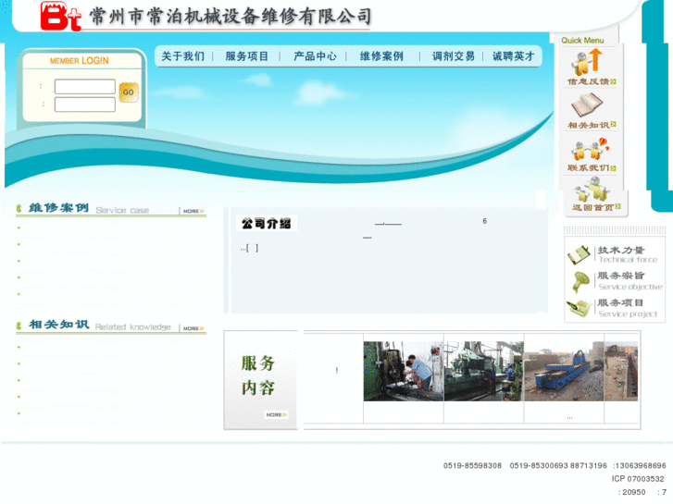The width and height of the screenshot is (673, 504).
Task: Click the company name title text
Action: click(231, 17)
